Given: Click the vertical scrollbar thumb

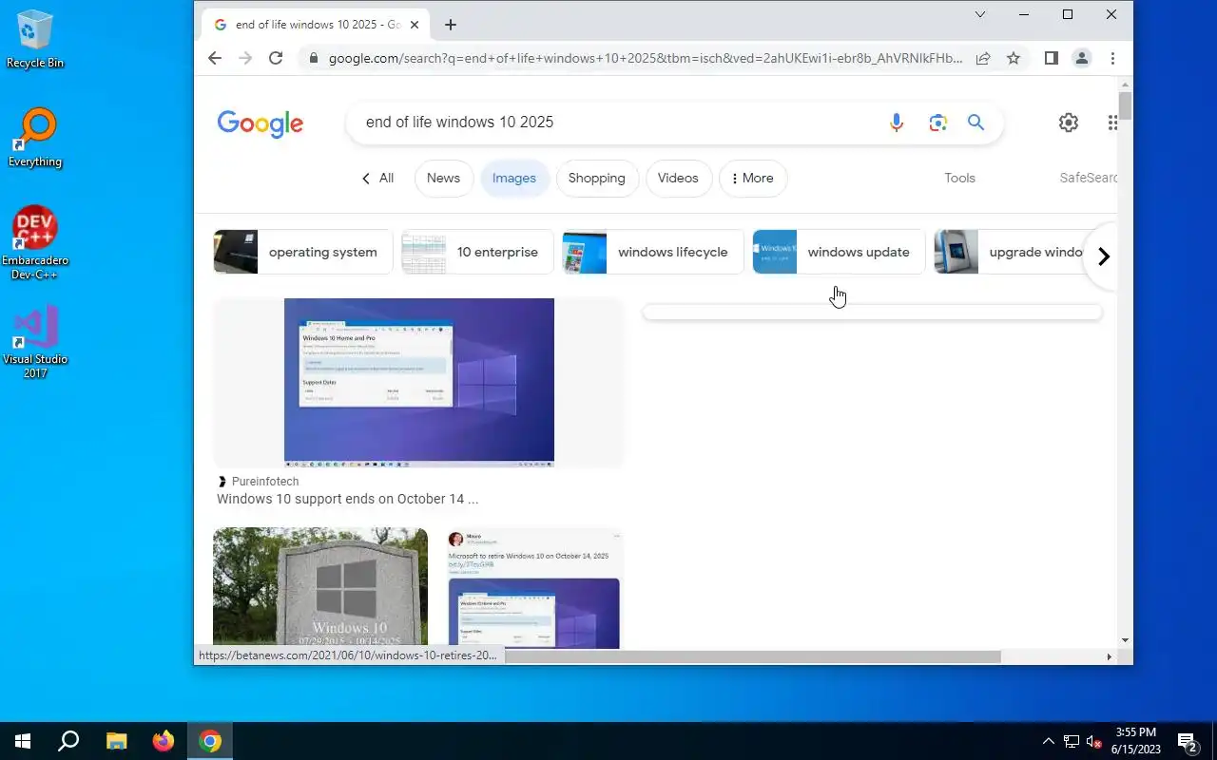Looking at the screenshot, I should click(x=1126, y=105).
